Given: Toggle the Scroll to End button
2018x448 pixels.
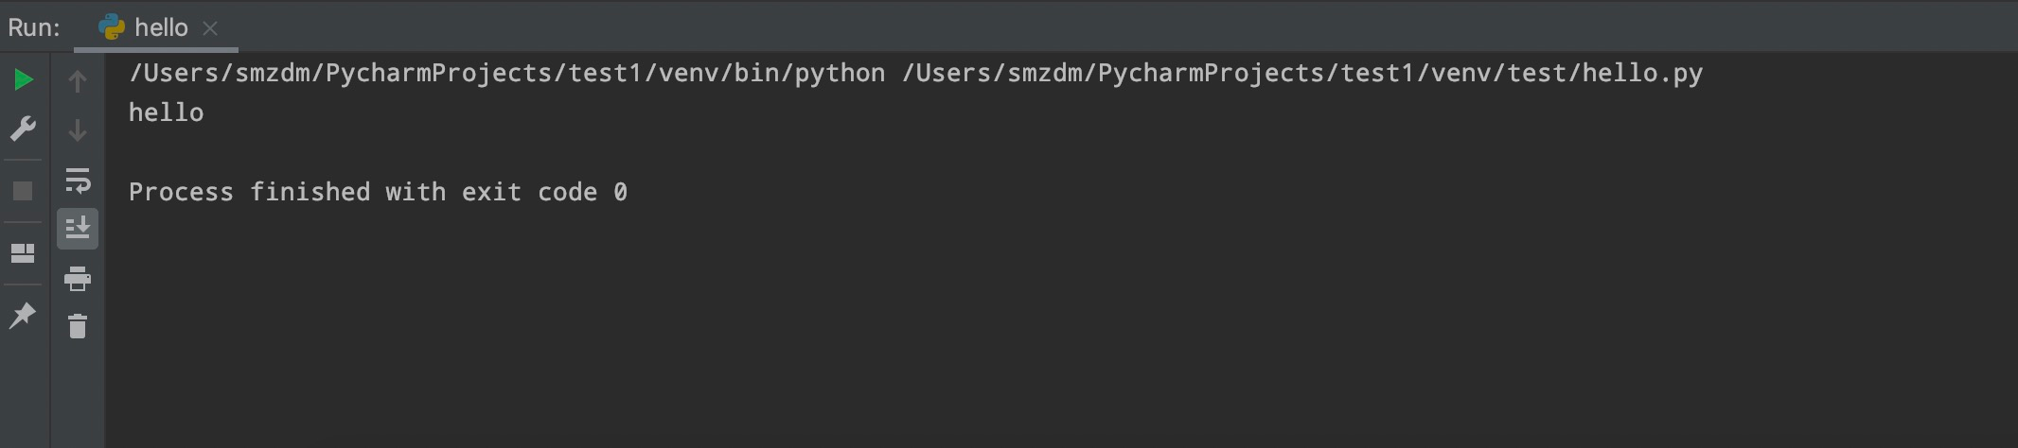Looking at the screenshot, I should 78,229.
